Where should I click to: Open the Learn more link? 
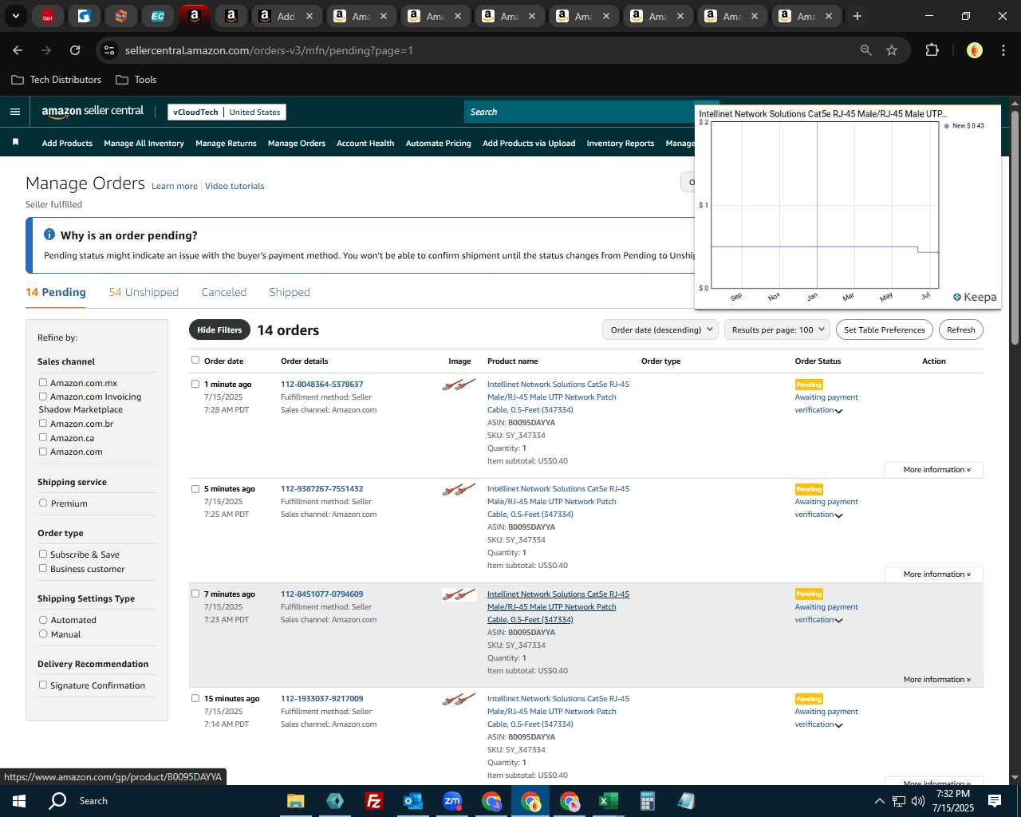tap(175, 186)
